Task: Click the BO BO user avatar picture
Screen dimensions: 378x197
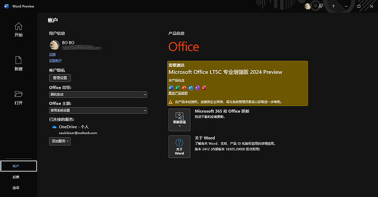Action: pyautogui.click(x=54, y=45)
